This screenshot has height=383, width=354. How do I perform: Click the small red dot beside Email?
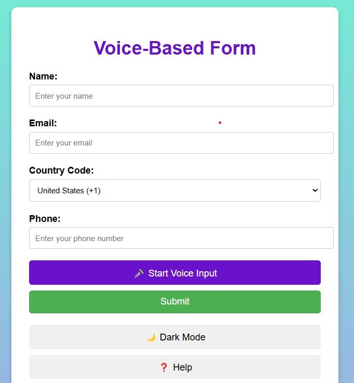pos(220,123)
